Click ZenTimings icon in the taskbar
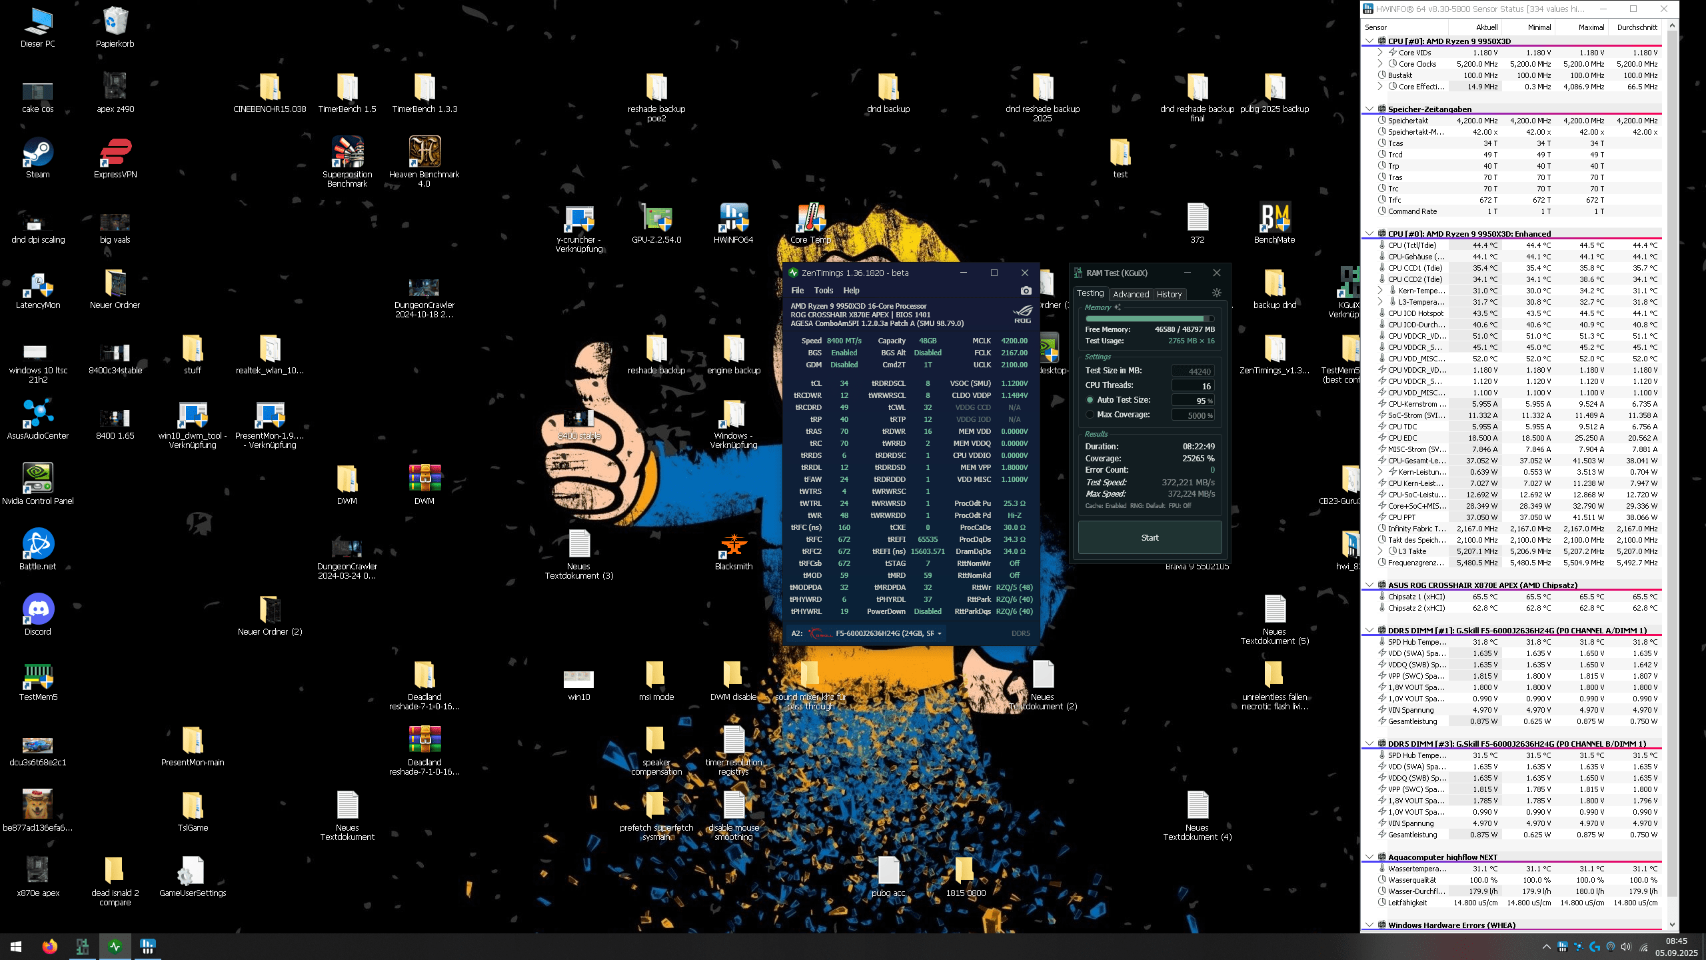The width and height of the screenshot is (1706, 960). point(115,946)
